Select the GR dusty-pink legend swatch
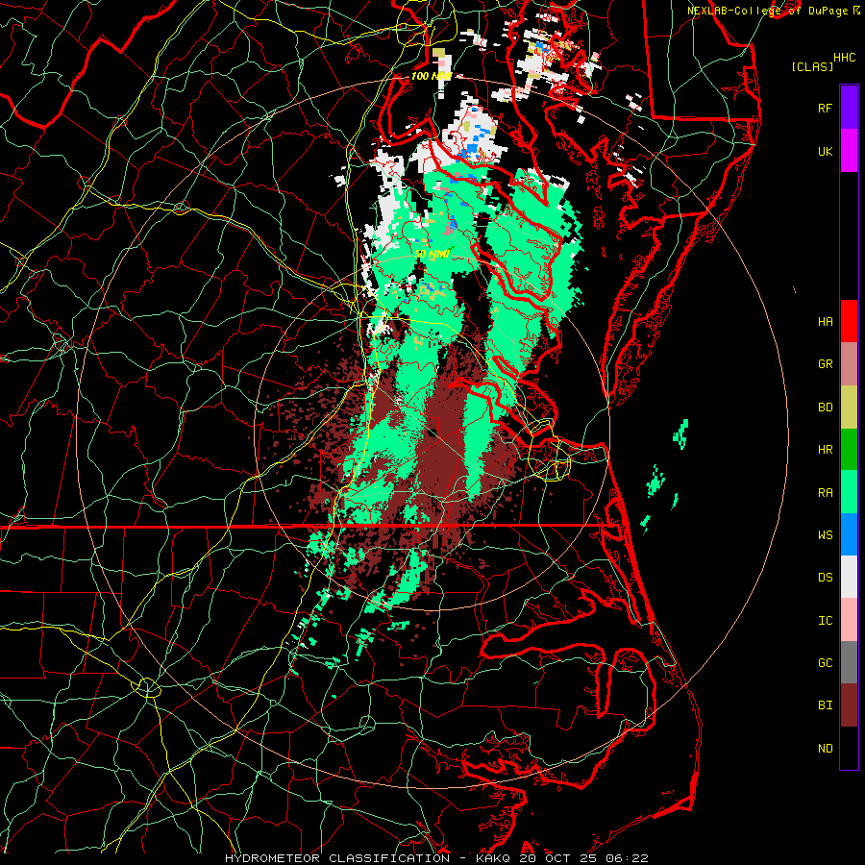865x865 pixels. [849, 364]
